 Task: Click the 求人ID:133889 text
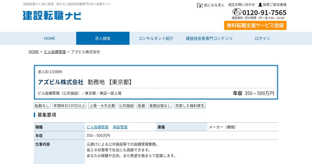pos(50,72)
